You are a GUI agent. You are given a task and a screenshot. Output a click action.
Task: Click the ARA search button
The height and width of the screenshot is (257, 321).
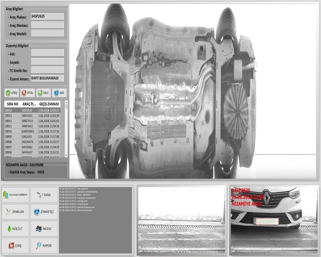59,93
